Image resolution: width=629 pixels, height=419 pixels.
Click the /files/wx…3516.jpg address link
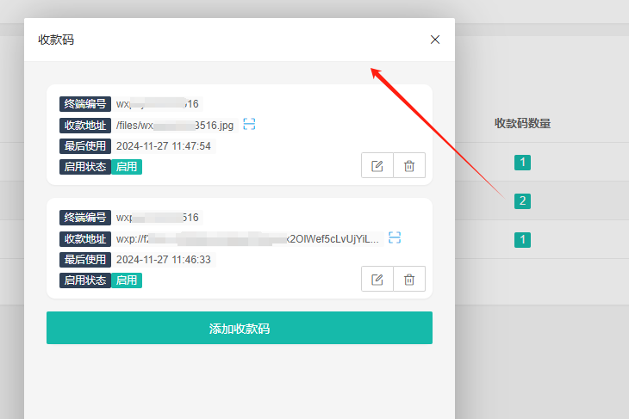[175, 126]
